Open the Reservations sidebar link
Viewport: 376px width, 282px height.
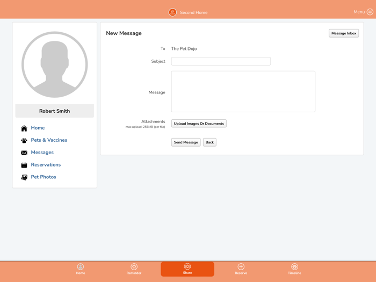46,165
